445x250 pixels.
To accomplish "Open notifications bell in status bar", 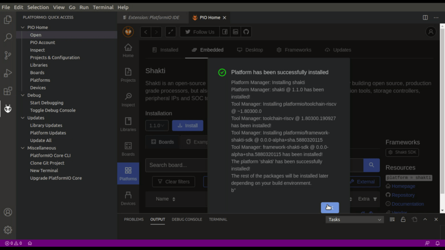I will click(x=437, y=243).
